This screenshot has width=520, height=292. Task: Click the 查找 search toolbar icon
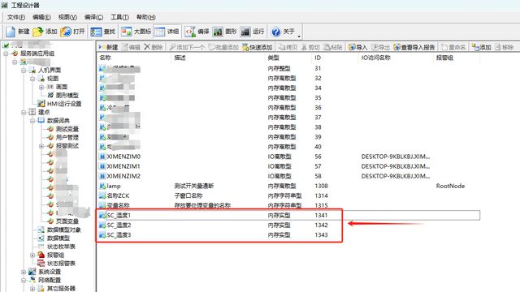tap(96, 32)
